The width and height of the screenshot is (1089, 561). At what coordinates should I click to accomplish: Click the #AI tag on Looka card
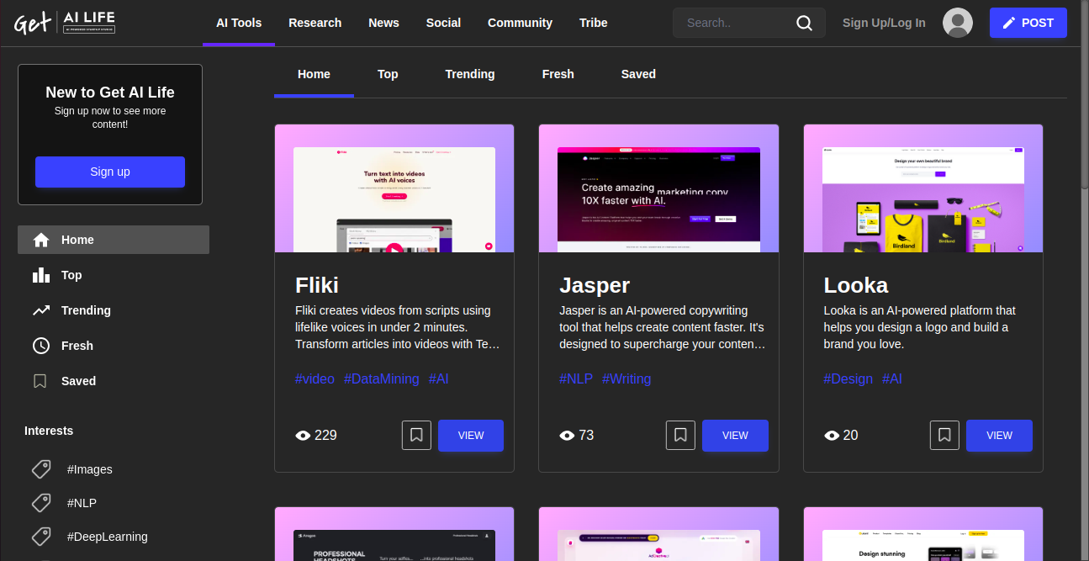point(892,378)
